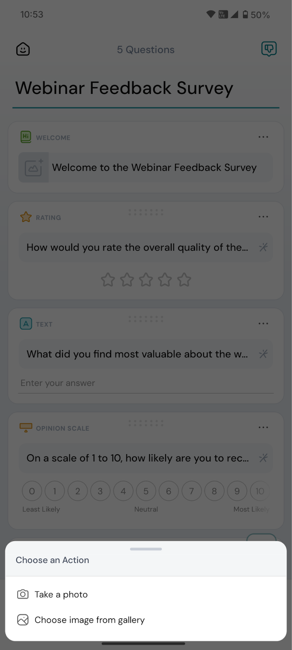Select Choose image from gallery

89,620
